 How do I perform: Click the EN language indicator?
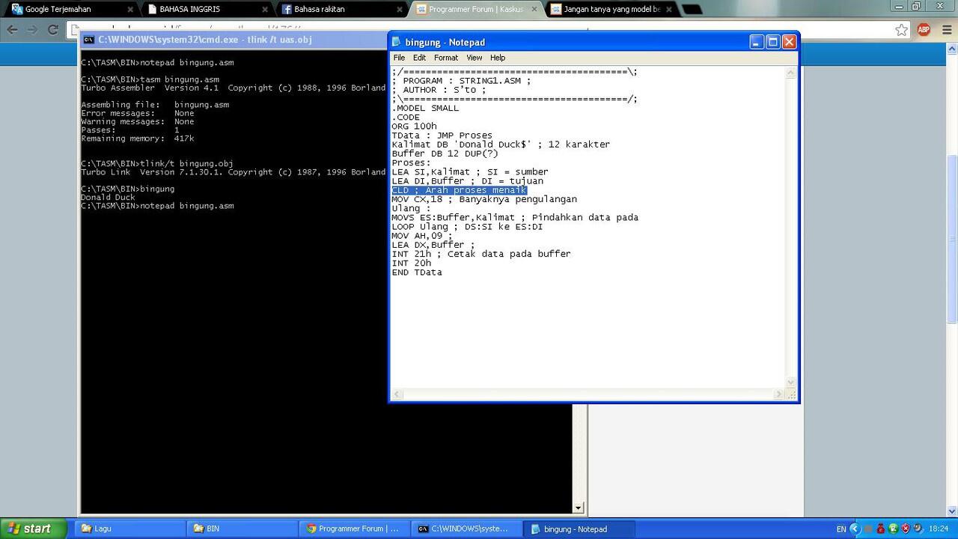coord(841,529)
